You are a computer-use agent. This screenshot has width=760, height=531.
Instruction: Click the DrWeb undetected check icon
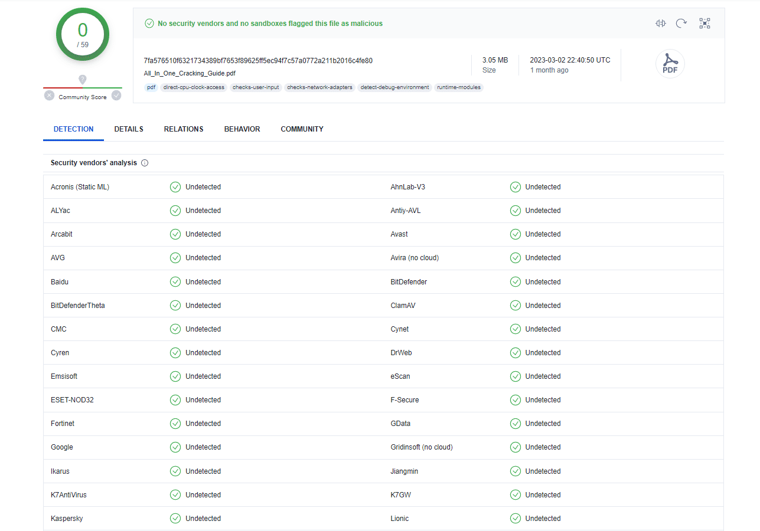click(x=516, y=353)
